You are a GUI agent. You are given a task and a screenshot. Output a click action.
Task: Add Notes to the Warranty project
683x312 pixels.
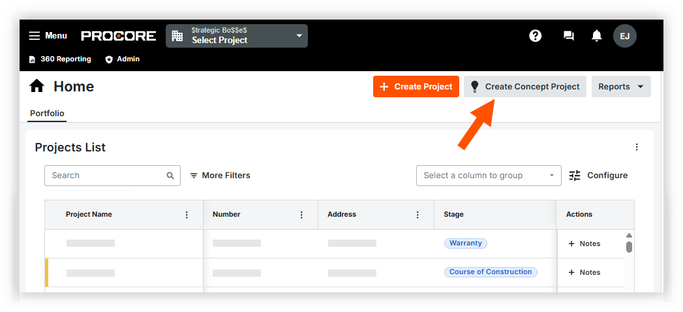tap(584, 243)
